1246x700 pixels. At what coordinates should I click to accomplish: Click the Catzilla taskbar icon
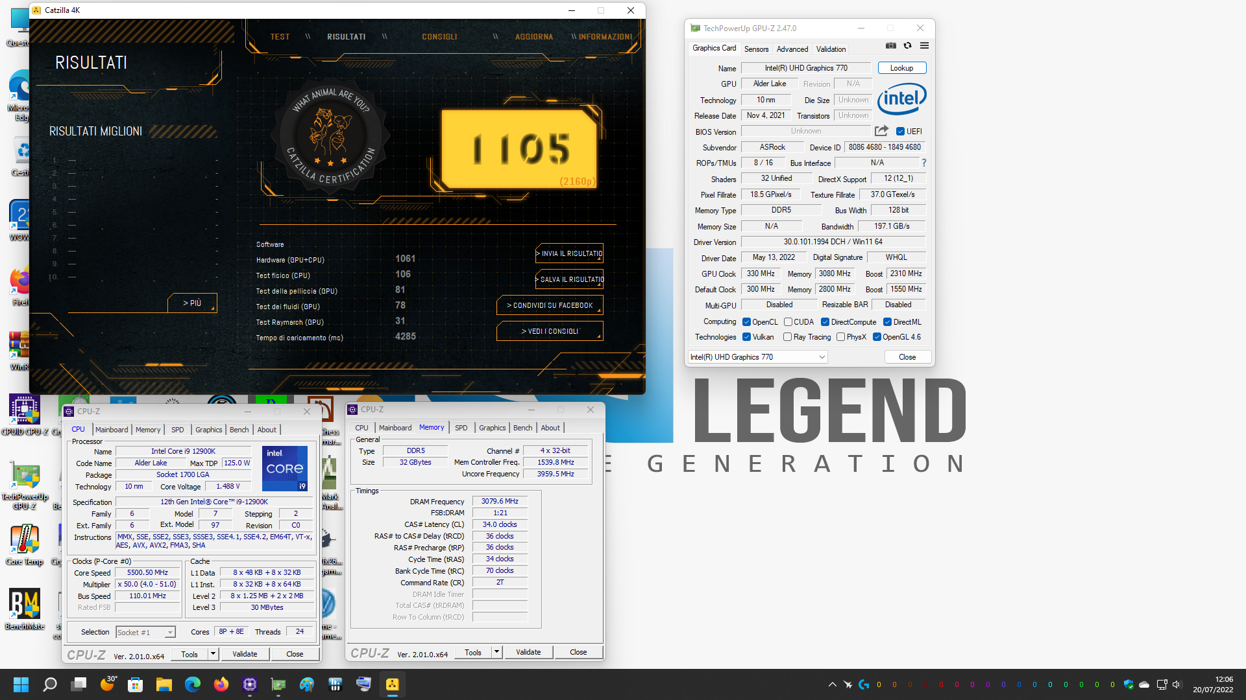[393, 684]
